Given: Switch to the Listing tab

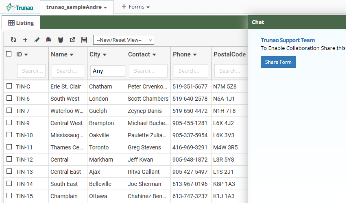Looking at the screenshot, I should (x=21, y=23).
